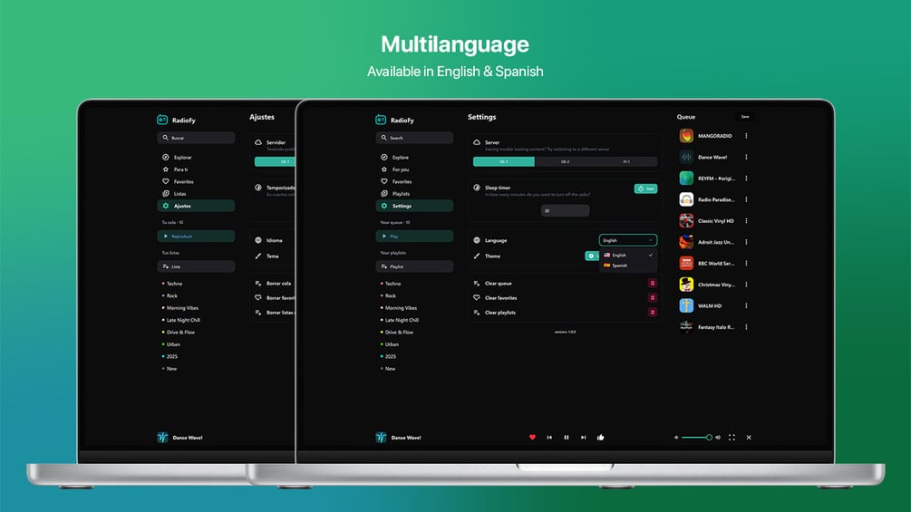Click the red Clear queue delete button
Image resolution: width=911 pixels, height=512 pixels.
pos(653,284)
